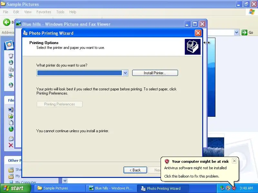This screenshot has width=258, height=193.
Task: Open the Tools menu in Sample Pictures
Action: pyautogui.click(x=60, y=12)
